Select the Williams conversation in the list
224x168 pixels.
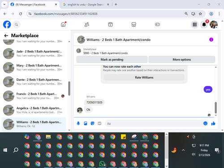34,124
